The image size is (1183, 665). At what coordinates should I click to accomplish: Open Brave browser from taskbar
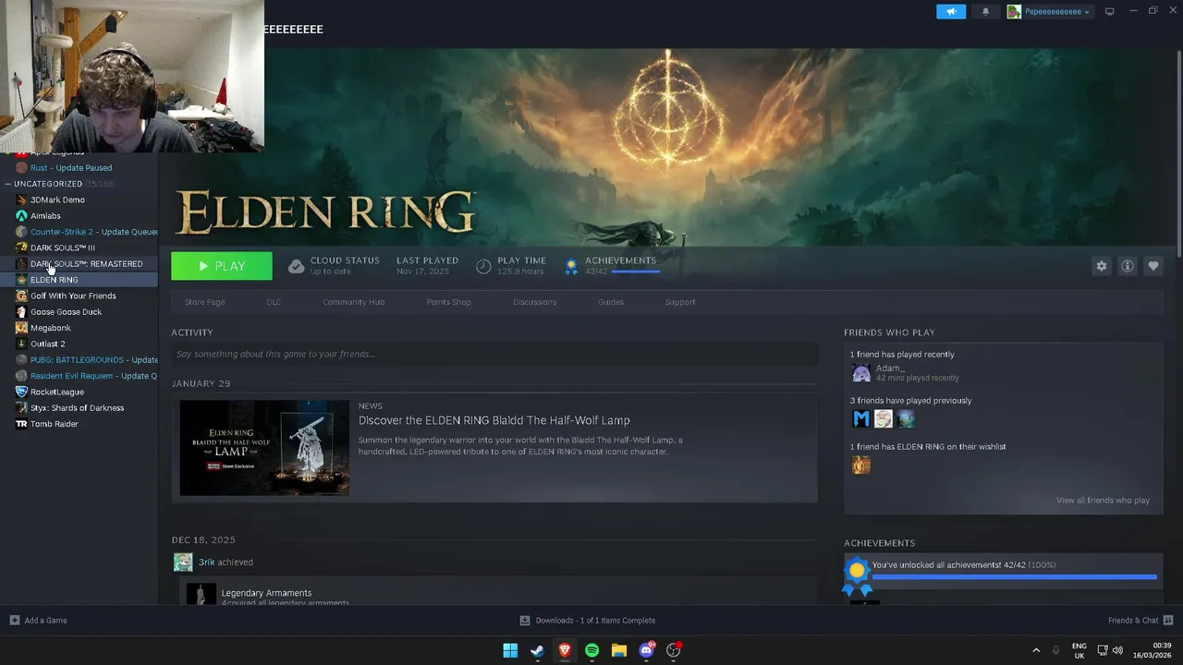(x=565, y=650)
